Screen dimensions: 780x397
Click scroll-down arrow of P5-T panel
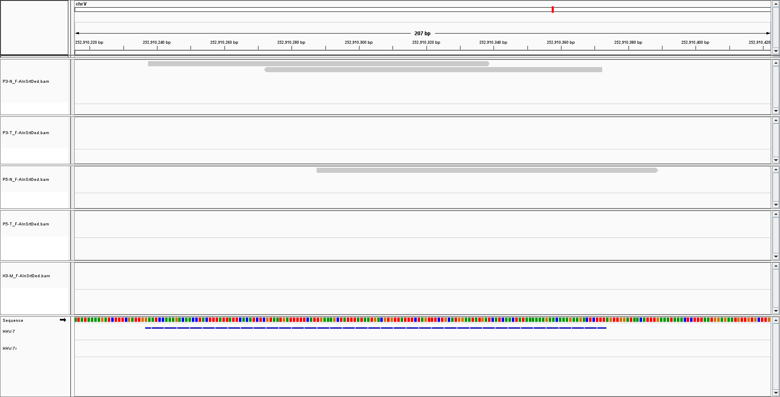pyautogui.click(x=776, y=256)
